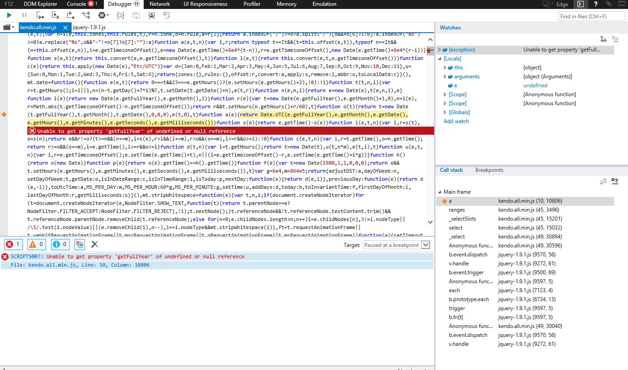Open the Network tab

click(x=160, y=4)
